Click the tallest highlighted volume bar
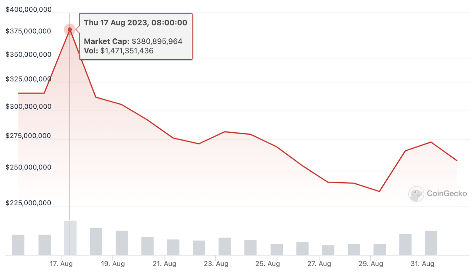The width and height of the screenshot is (475, 273). pyautogui.click(x=70, y=238)
